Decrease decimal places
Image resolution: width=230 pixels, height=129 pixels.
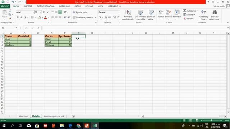coord(118,17)
